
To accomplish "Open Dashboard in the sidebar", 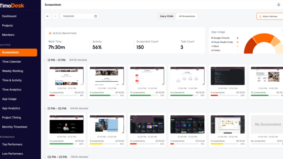I will (9, 16).
